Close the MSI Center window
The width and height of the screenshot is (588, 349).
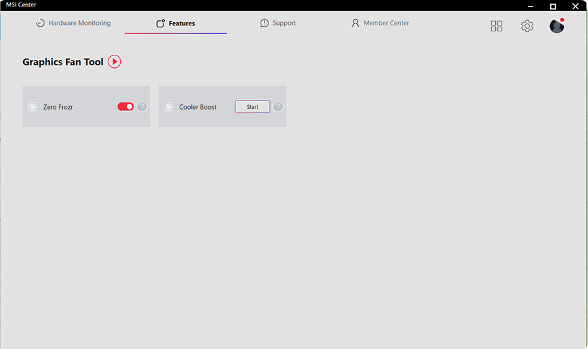576,6
